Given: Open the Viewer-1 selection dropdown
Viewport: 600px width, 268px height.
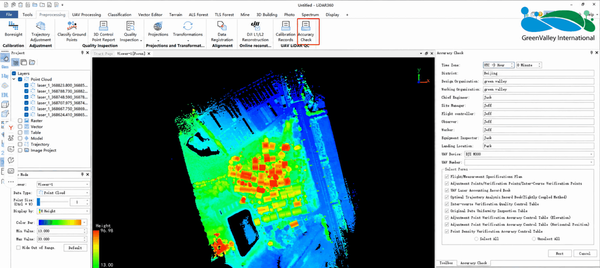Looking at the screenshot, I should 87,184.
